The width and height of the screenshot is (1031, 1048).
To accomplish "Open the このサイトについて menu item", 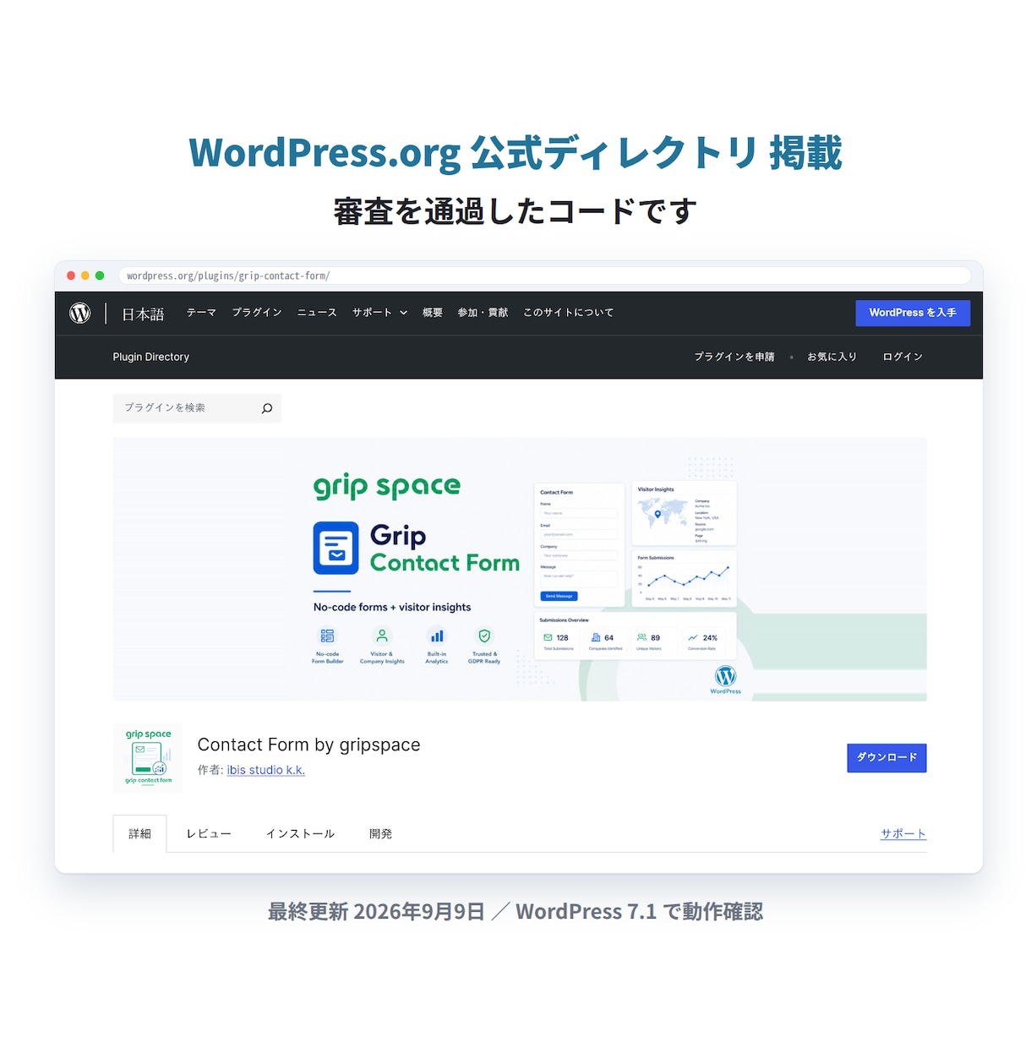I will point(569,313).
